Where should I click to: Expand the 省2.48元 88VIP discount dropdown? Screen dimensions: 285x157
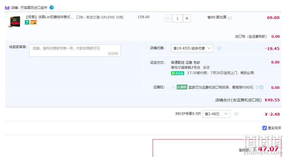216,114
